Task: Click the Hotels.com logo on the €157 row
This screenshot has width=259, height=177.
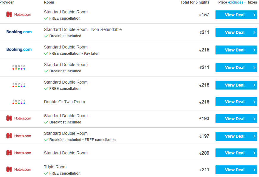Action: [x=18, y=15]
